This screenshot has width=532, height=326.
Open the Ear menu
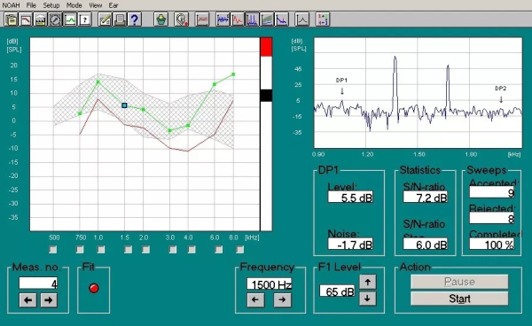(113, 5)
